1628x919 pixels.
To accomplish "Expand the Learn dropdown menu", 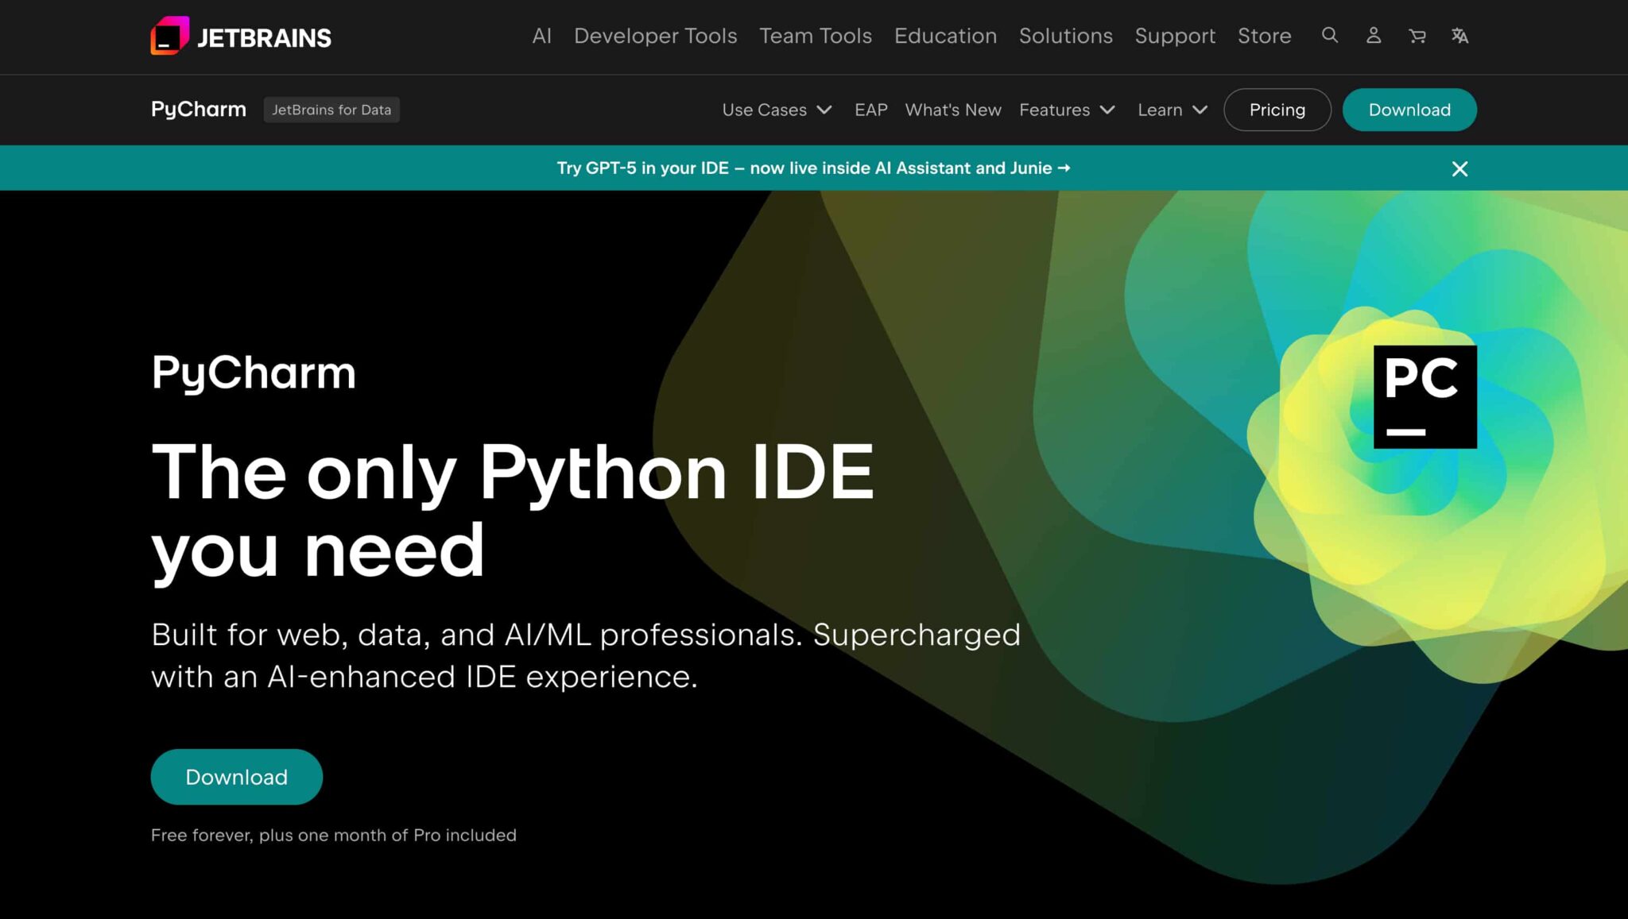I will 1172,110.
